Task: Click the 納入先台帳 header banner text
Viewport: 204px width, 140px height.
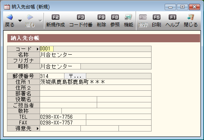Action: tap(25, 38)
